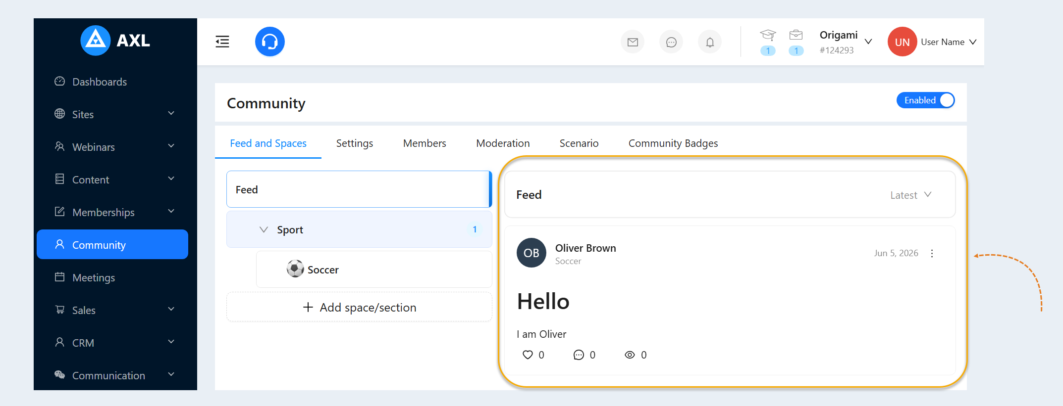This screenshot has height=406, width=1063.
Task: Click the Content document icon
Action: 60,179
